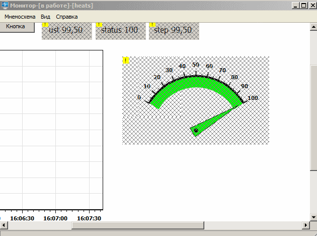This screenshot has width=317, height=236.
Task: Click the yellow warning icon on the gauge
Action: 126,60
